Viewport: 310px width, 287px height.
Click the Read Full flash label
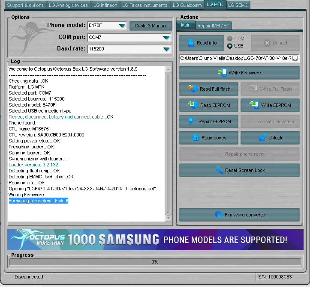click(x=215, y=89)
